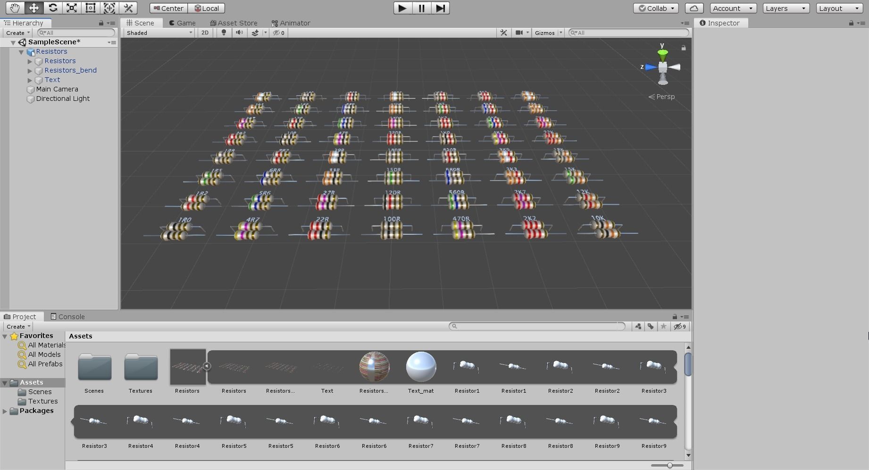Open scene tools settings wrench icon
869x470 pixels.
[504, 33]
